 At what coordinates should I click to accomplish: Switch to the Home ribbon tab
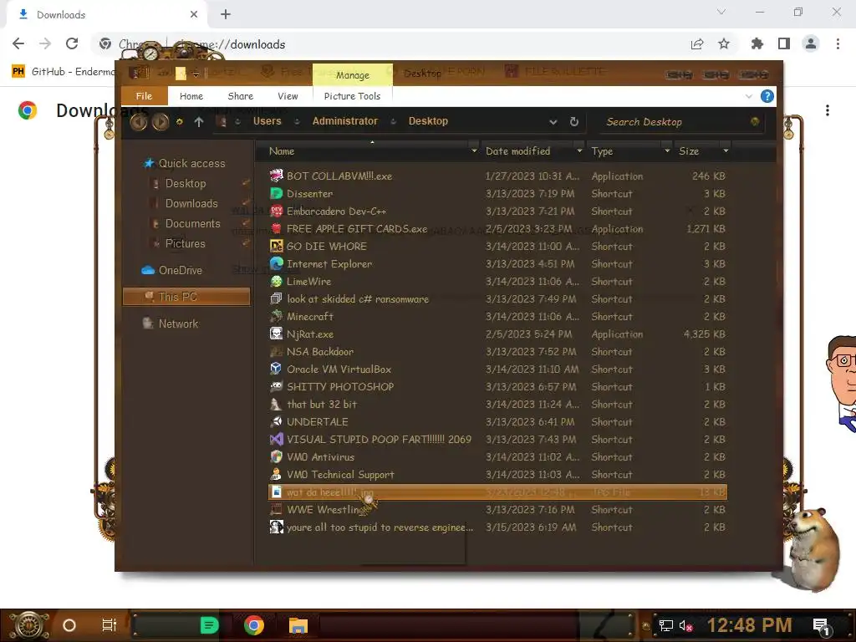[191, 96]
